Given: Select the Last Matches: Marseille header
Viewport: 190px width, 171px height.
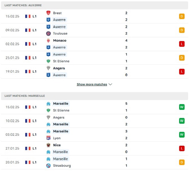Looking at the screenshot, I should [x=94, y=96].
